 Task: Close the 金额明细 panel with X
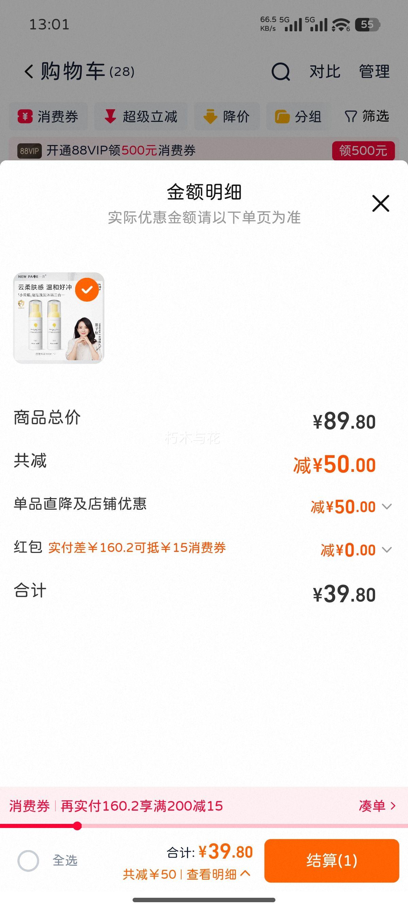click(x=380, y=203)
